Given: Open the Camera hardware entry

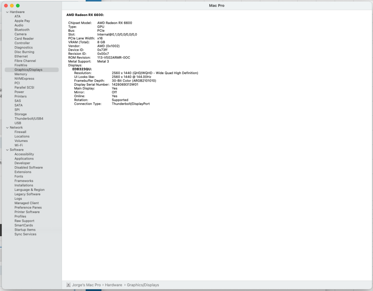Looking at the screenshot, I should tap(21, 34).
